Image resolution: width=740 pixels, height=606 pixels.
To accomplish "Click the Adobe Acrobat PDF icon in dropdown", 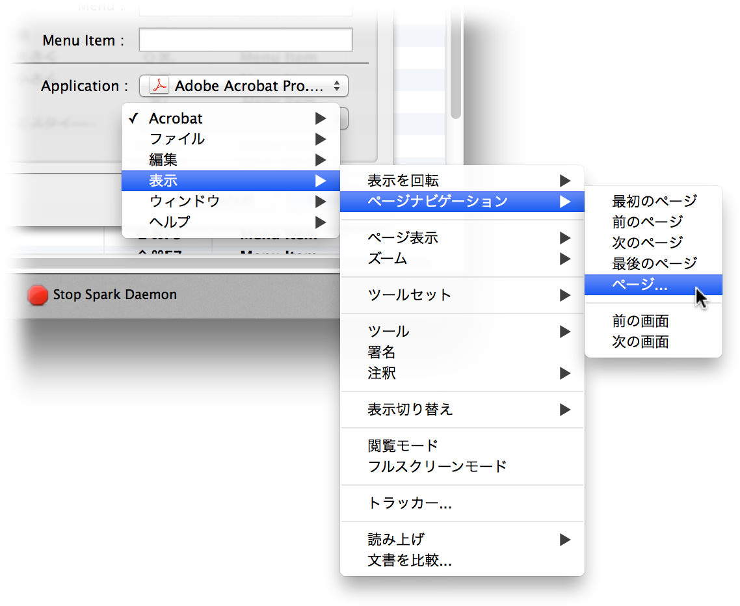I will (x=159, y=85).
